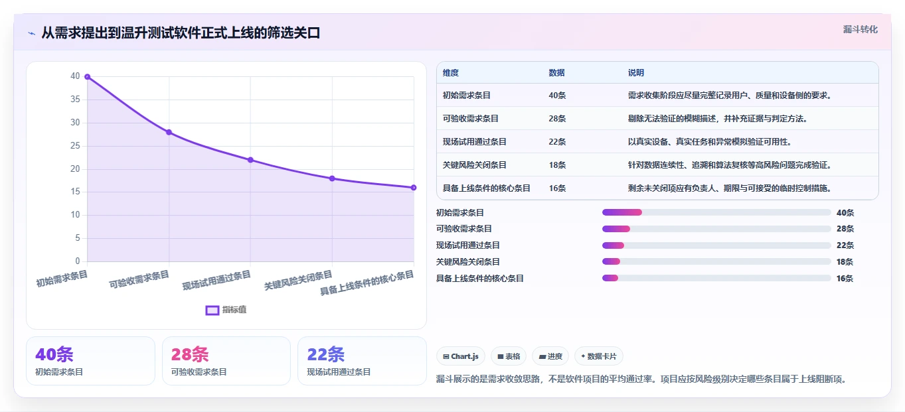Click the 说明 column header
Viewport: 905px width, 412px height.
click(x=636, y=73)
